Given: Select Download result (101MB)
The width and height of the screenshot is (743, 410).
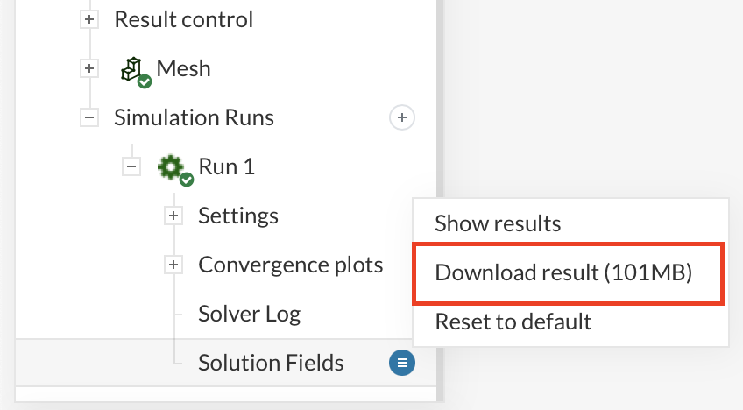Looking at the screenshot, I should 563,272.
